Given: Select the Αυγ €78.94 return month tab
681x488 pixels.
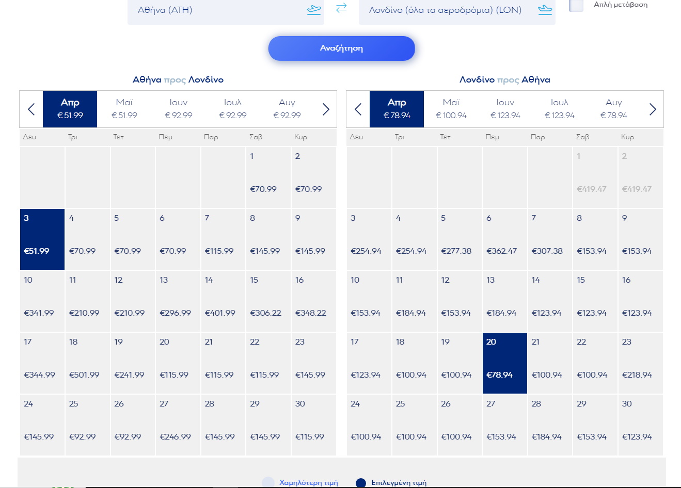Looking at the screenshot, I should [613, 109].
